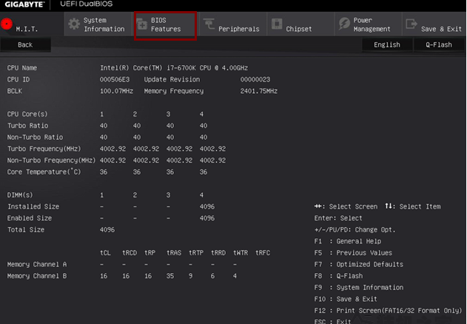Image resolution: width=467 pixels, height=324 pixels.
Task: Click the BIOS Features chip icon
Action: click(142, 24)
